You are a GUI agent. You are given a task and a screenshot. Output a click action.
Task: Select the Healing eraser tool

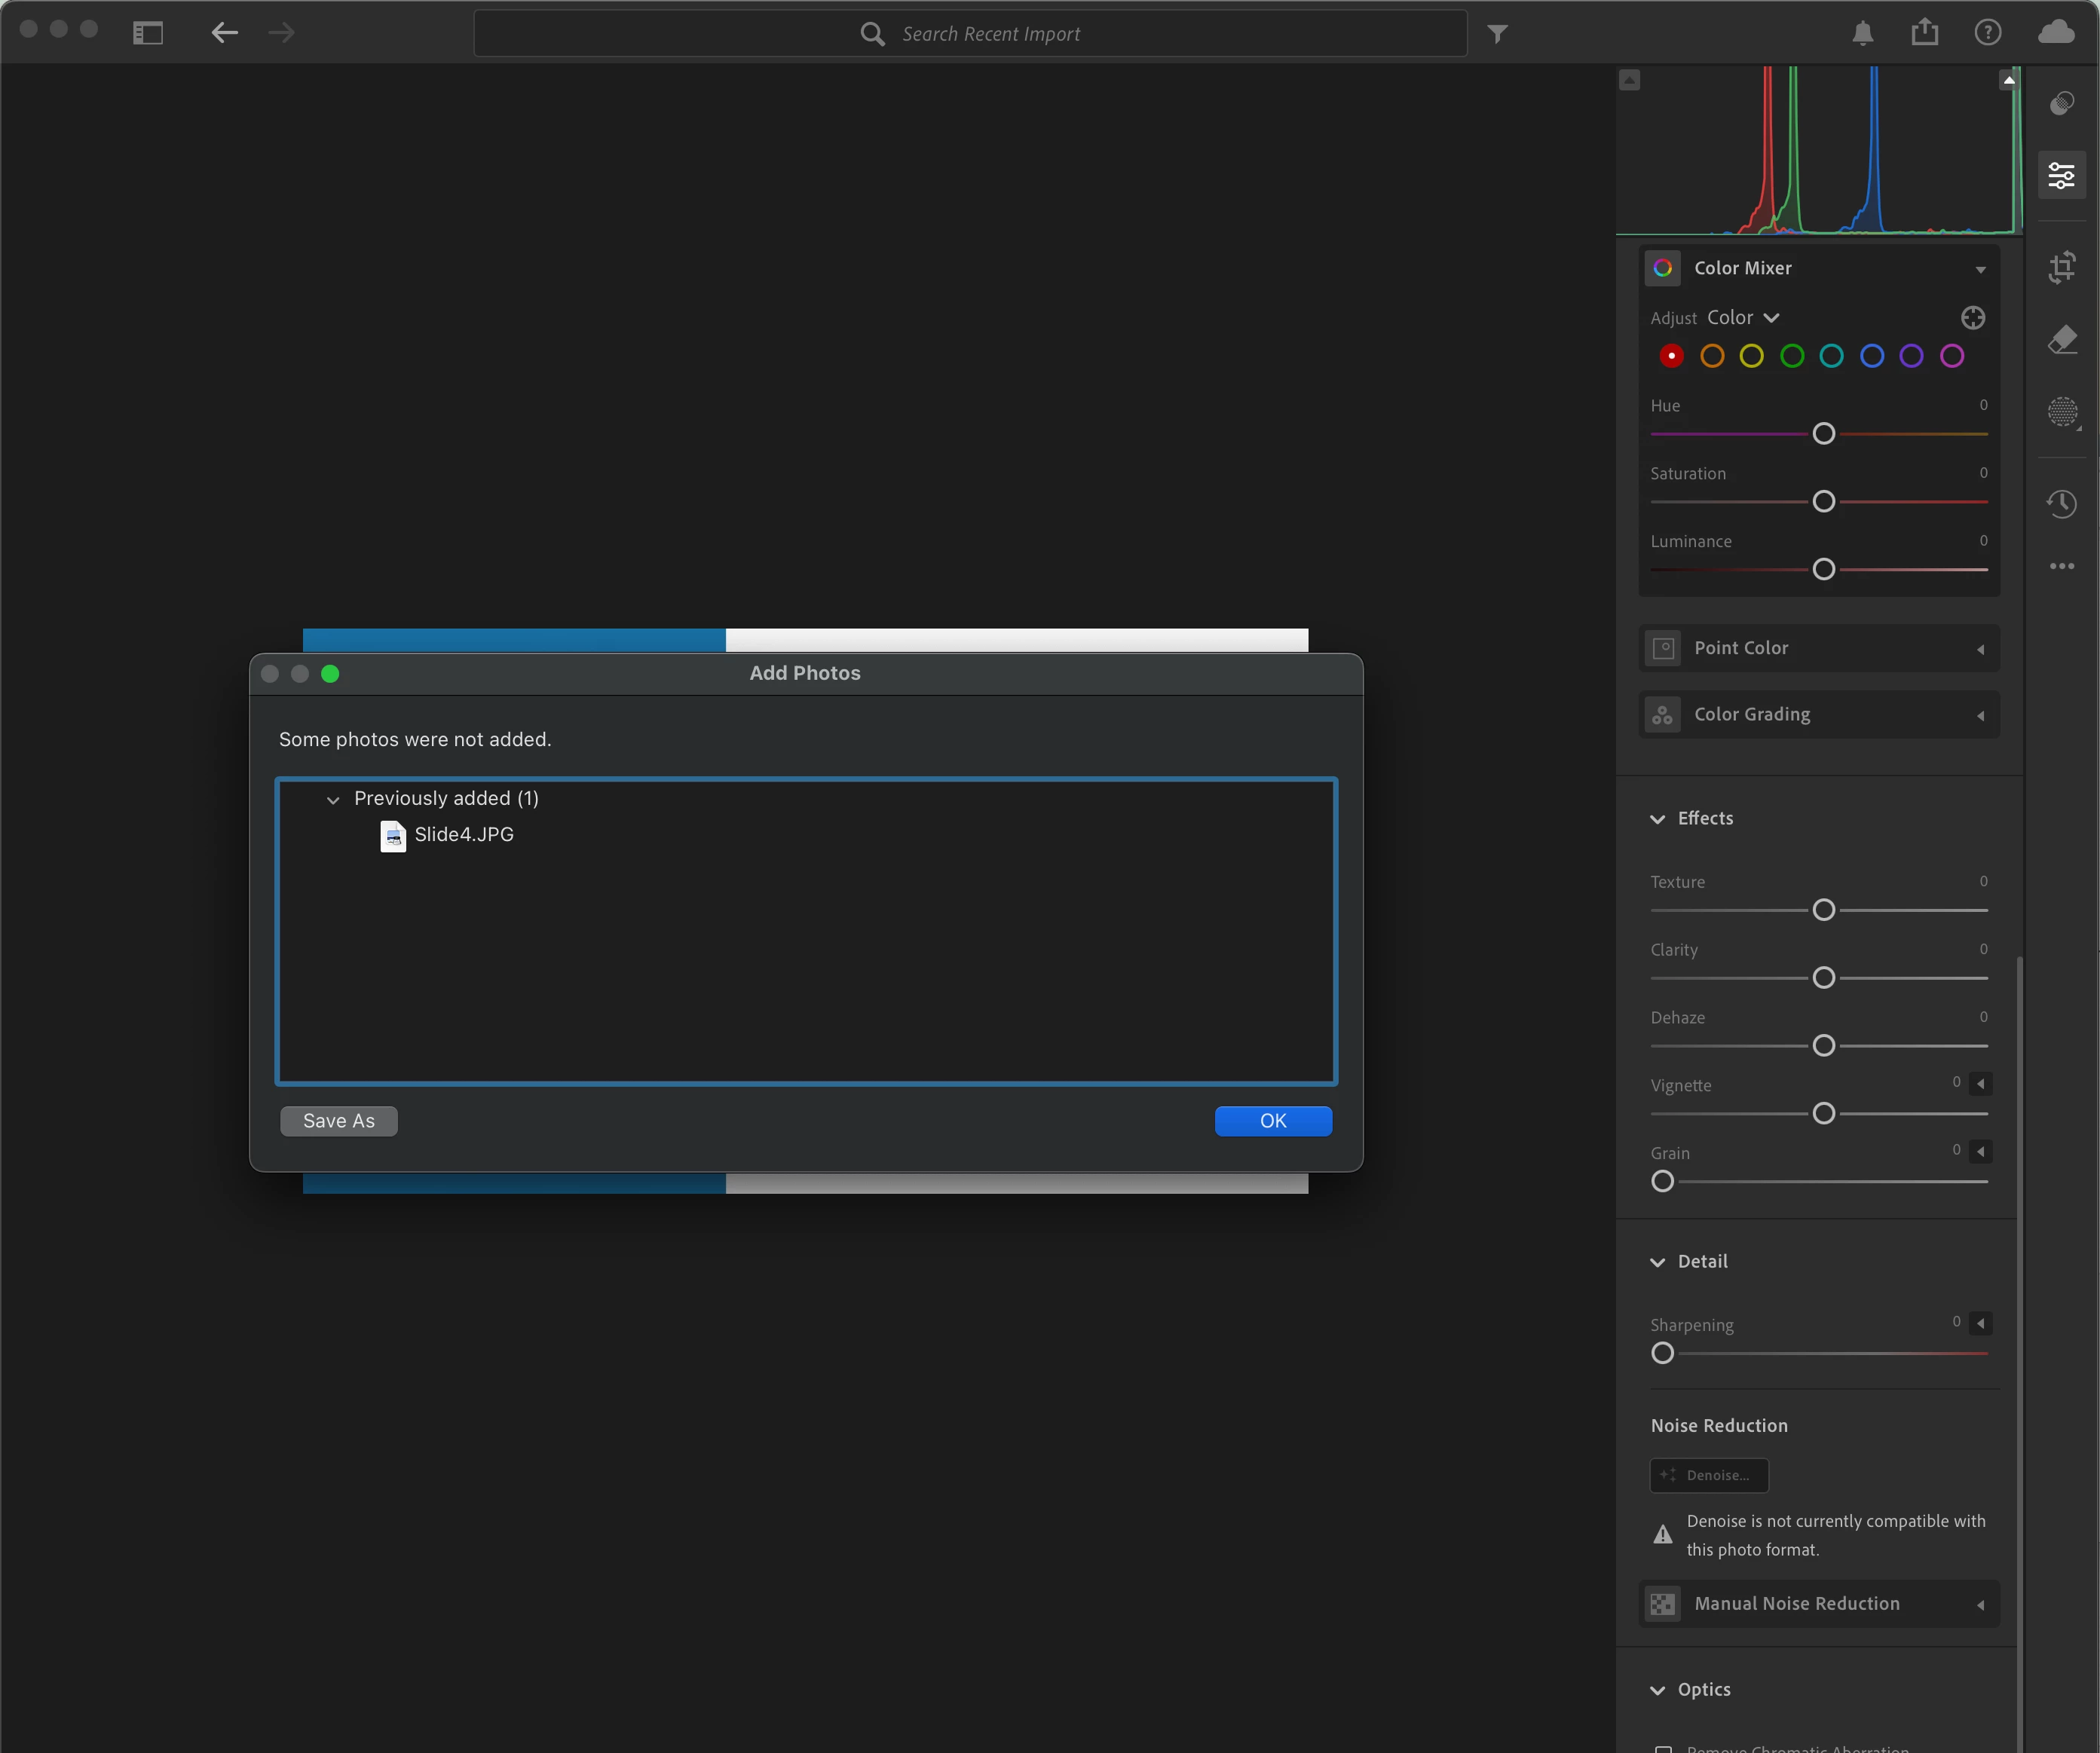click(x=2061, y=340)
